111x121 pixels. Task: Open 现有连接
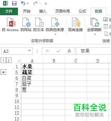coord(75,24)
